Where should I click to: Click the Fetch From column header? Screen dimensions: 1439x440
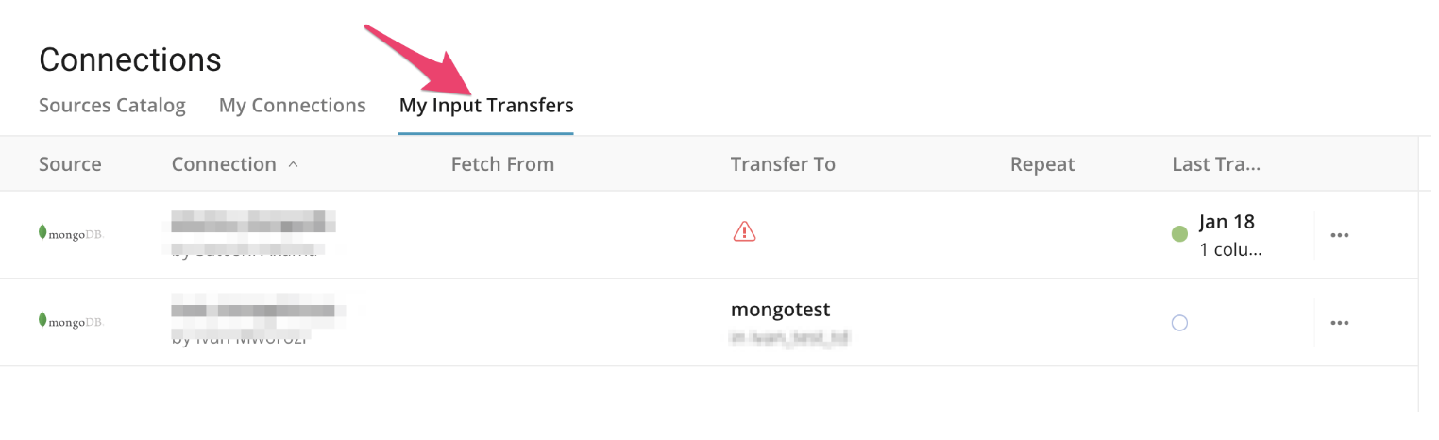tap(502, 164)
